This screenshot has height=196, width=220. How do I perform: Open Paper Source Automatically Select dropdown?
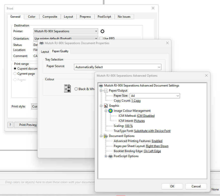118,67
